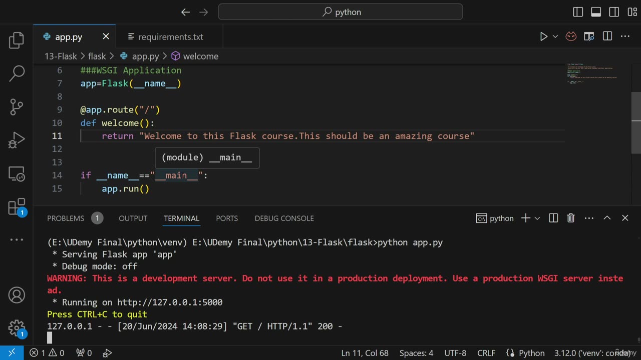Split the terminal
Screen dimensions: 641x360
(553, 218)
